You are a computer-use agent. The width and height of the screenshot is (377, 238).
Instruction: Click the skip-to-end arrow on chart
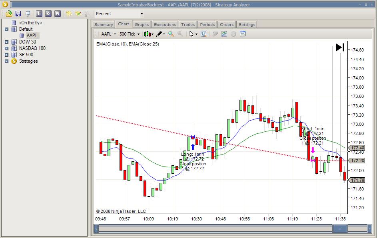click(x=340, y=47)
